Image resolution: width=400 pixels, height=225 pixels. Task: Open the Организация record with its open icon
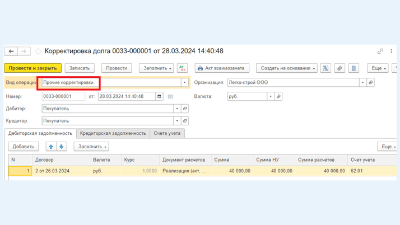pos(371,82)
